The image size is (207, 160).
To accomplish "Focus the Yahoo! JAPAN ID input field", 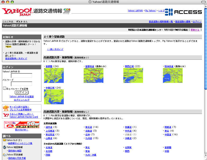I will (22, 75).
